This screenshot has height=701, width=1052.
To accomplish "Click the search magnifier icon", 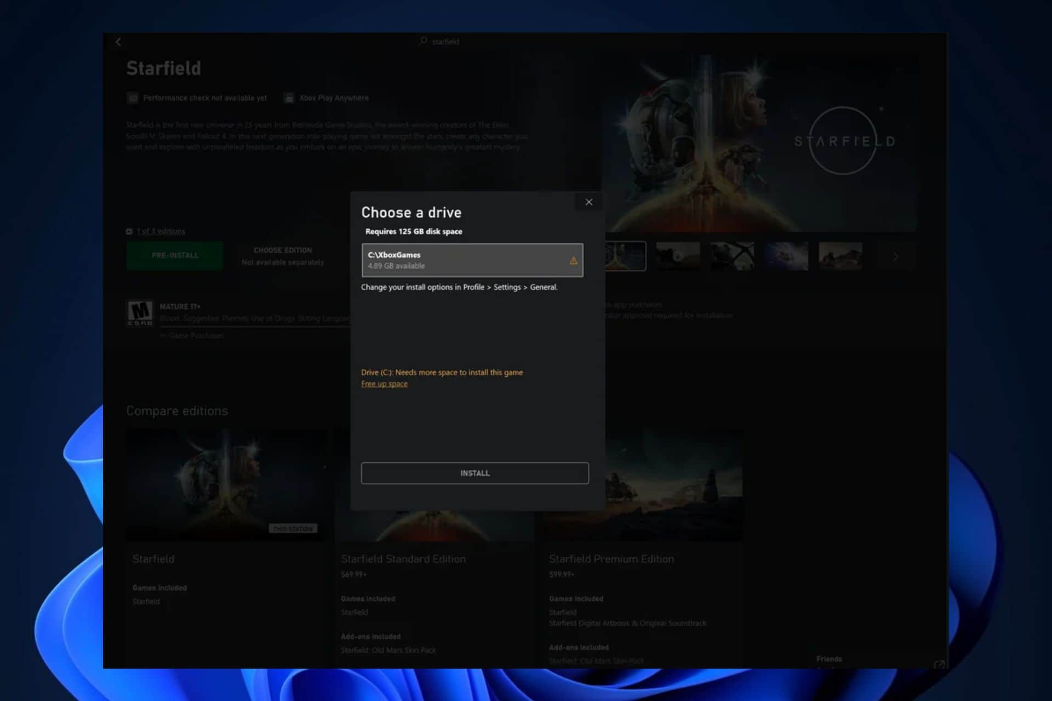I will 423,41.
